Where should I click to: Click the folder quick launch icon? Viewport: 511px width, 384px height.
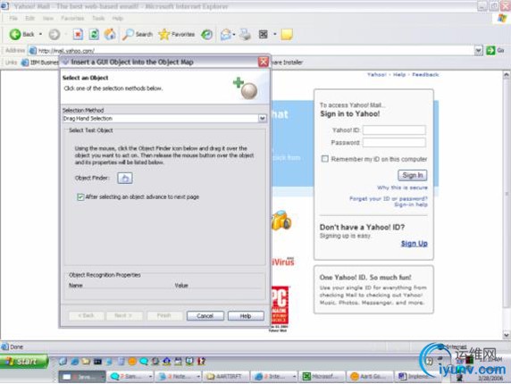(86, 361)
